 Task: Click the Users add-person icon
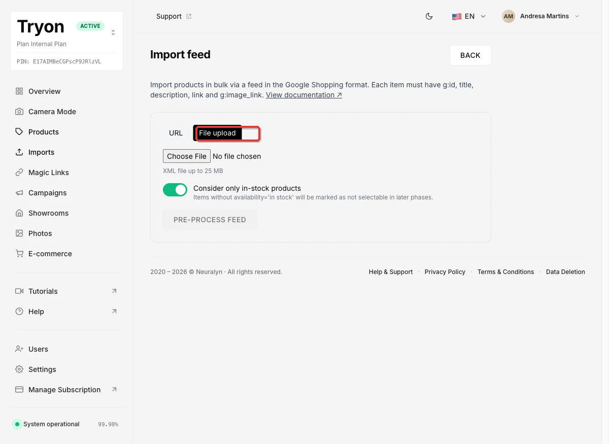pyautogui.click(x=19, y=349)
